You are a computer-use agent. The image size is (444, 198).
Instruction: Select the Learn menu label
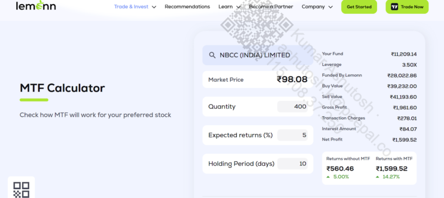pyautogui.click(x=225, y=6)
